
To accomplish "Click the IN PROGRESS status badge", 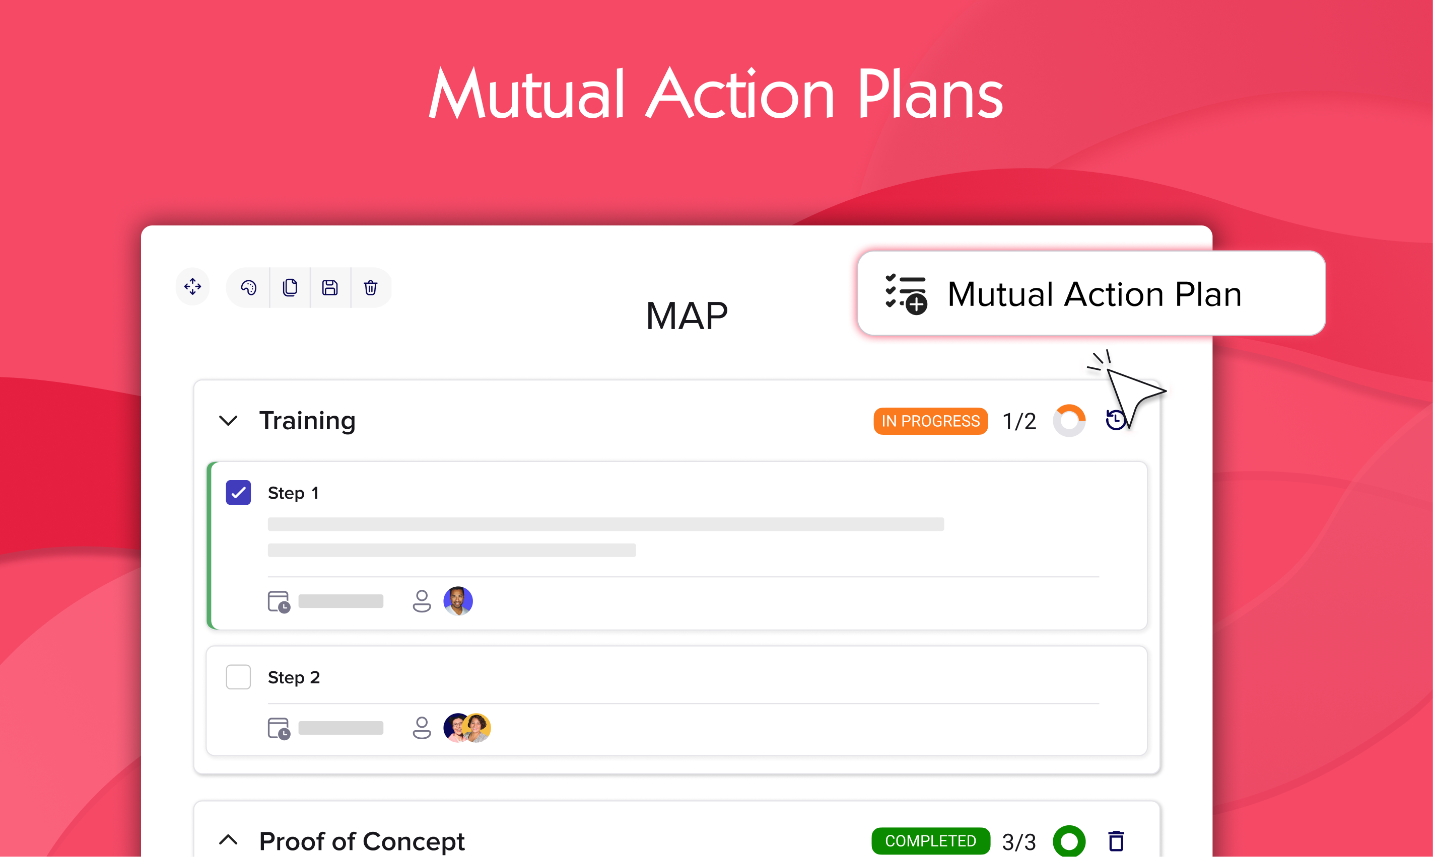I will (x=930, y=421).
